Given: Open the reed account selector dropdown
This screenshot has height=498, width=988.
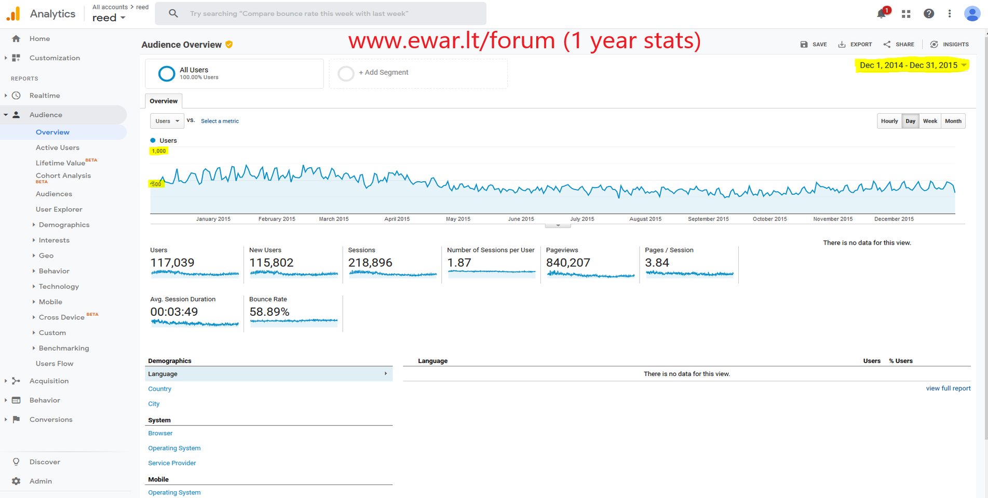Looking at the screenshot, I should coord(109,18).
